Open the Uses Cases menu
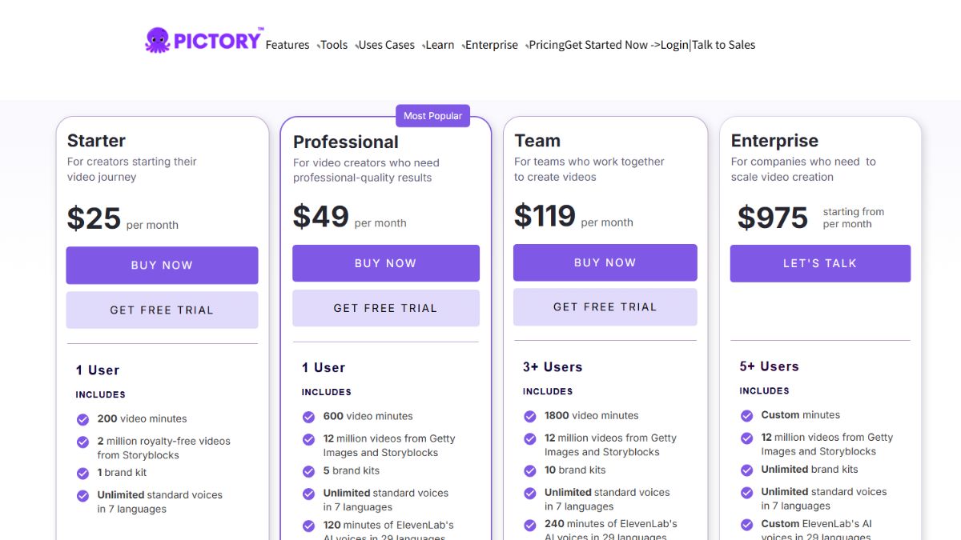Screen dimensions: 961x540 pyautogui.click(x=386, y=45)
